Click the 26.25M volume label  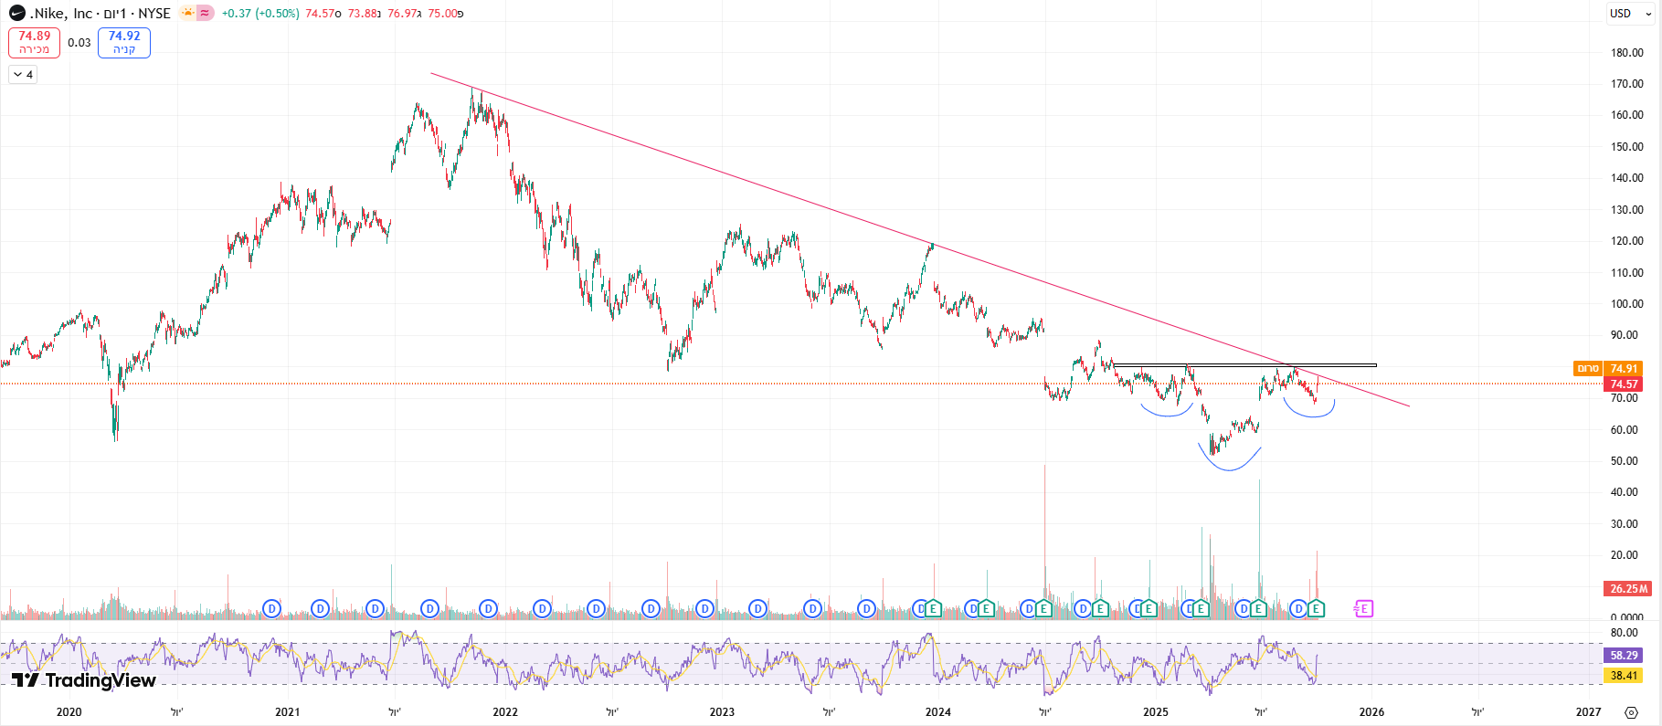coord(1628,589)
